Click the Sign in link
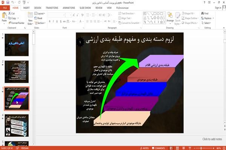This screenshot has height=150, width=226. click(x=218, y=8)
